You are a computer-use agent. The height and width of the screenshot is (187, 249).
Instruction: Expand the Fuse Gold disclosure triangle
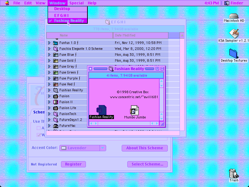pos(49,60)
